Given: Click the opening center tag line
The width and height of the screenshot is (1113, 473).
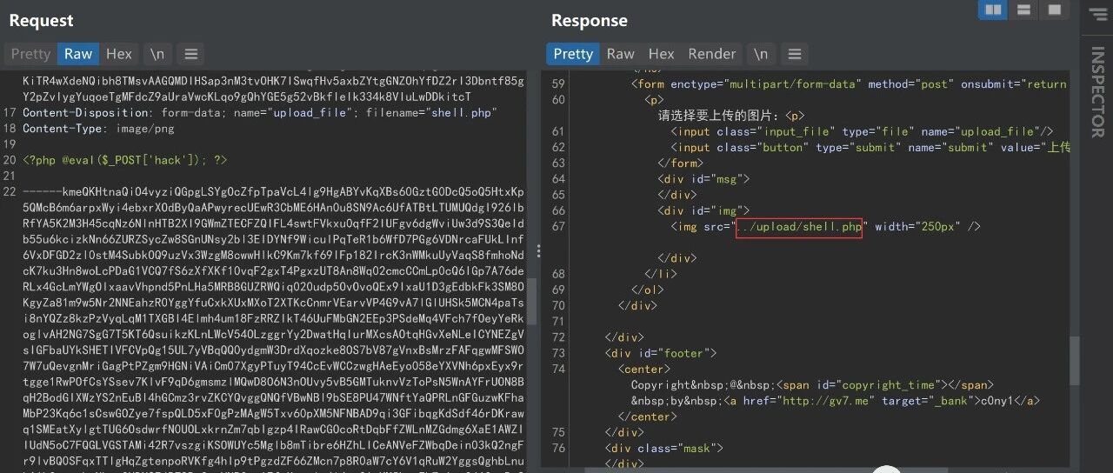Looking at the screenshot, I should 644,369.
